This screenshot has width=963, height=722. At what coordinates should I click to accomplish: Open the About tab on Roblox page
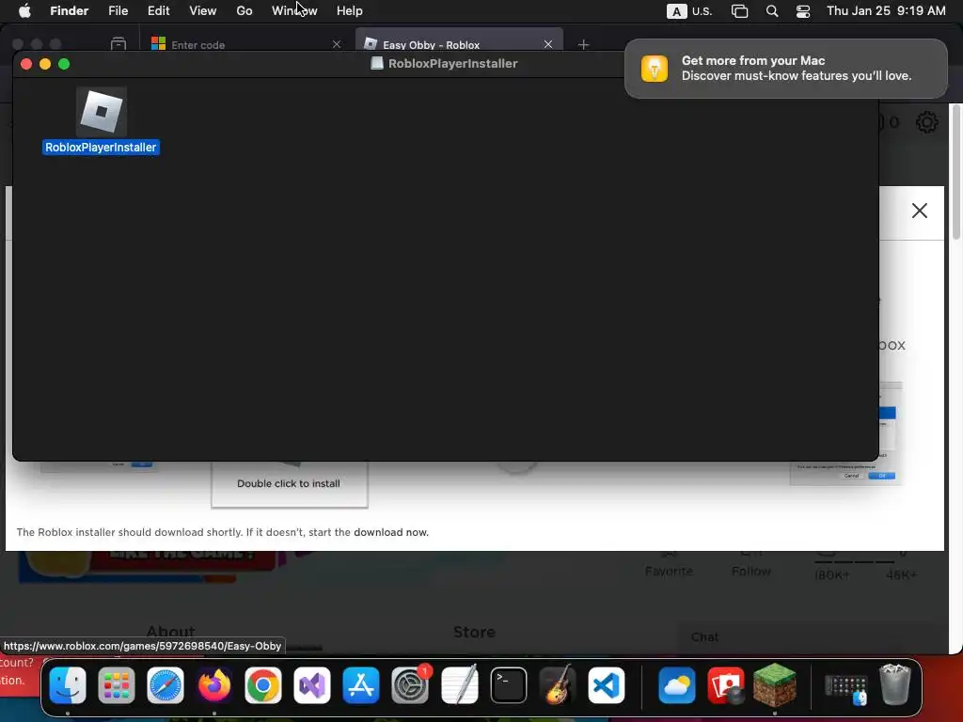171,632
